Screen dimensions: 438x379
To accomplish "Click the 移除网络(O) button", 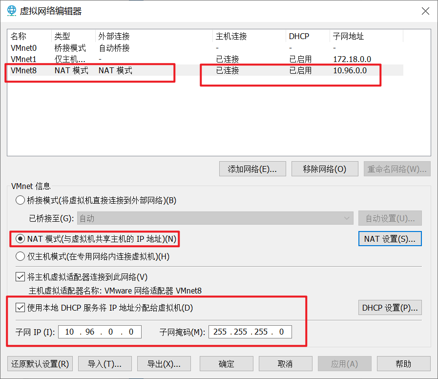I will point(324,169).
